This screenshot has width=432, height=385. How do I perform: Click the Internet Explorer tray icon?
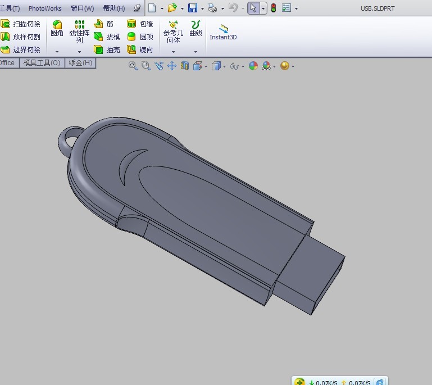[380, 382]
